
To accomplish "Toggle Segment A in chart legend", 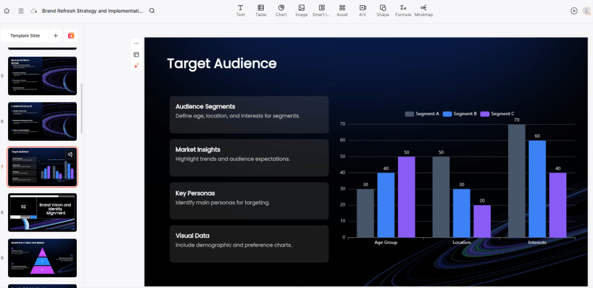I will (x=422, y=113).
